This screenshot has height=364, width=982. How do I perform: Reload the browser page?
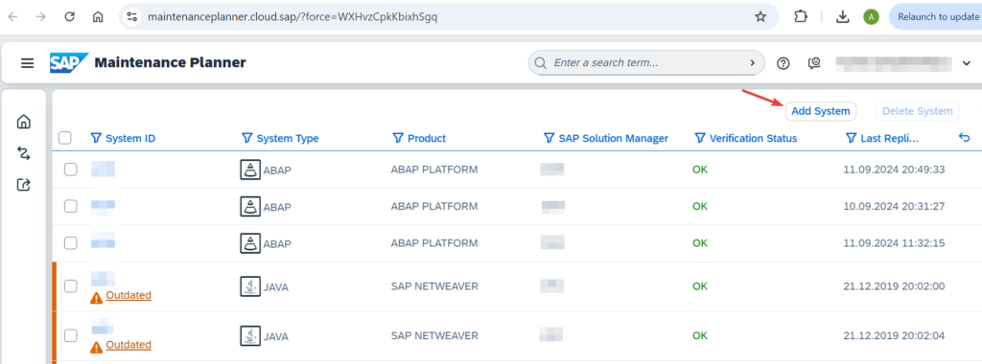click(x=69, y=17)
